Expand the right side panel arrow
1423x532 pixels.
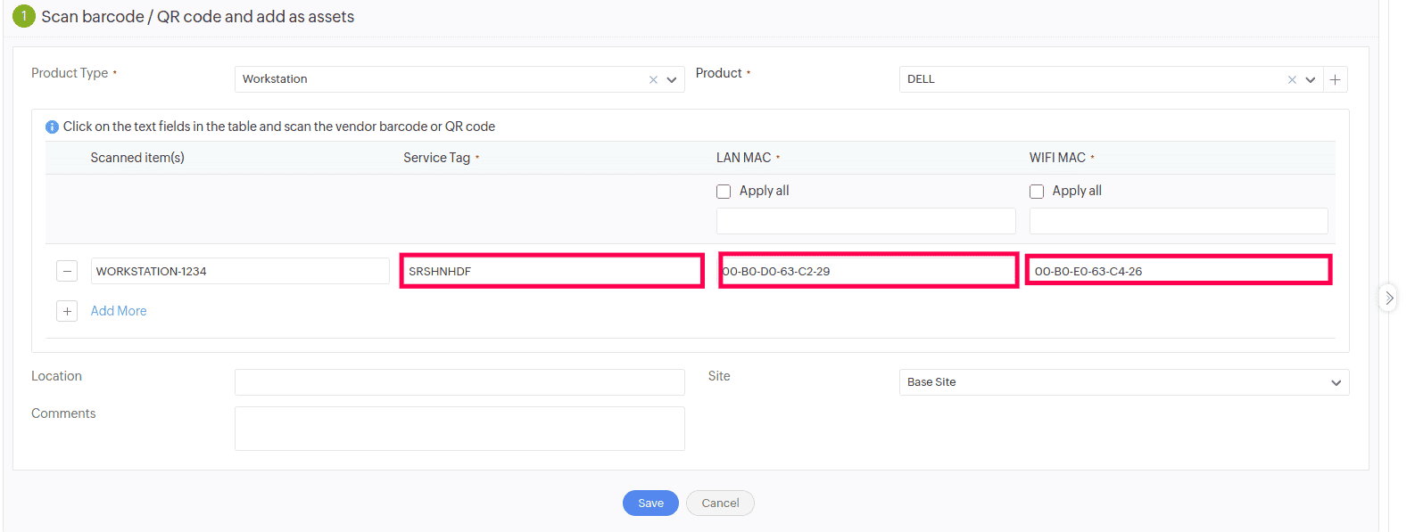click(1388, 298)
